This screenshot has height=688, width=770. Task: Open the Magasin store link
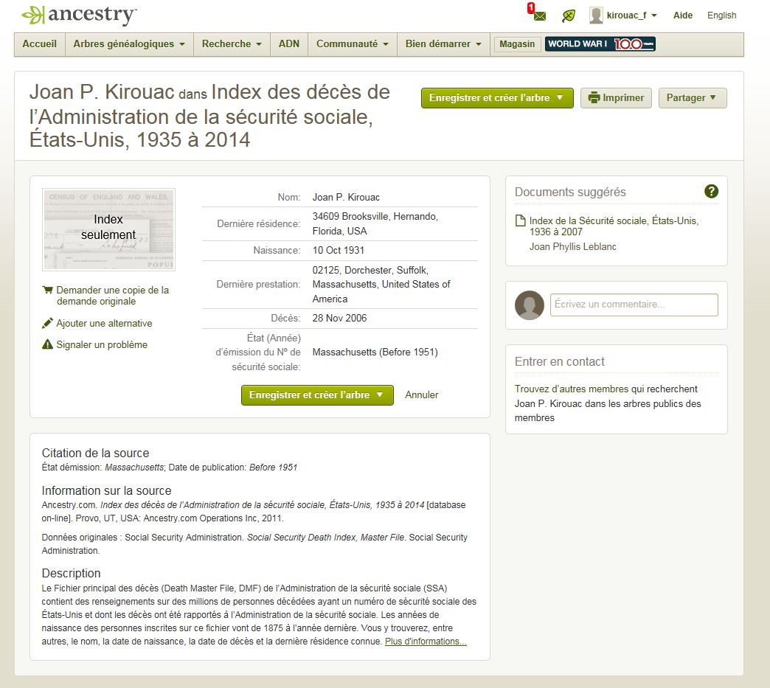pos(516,44)
